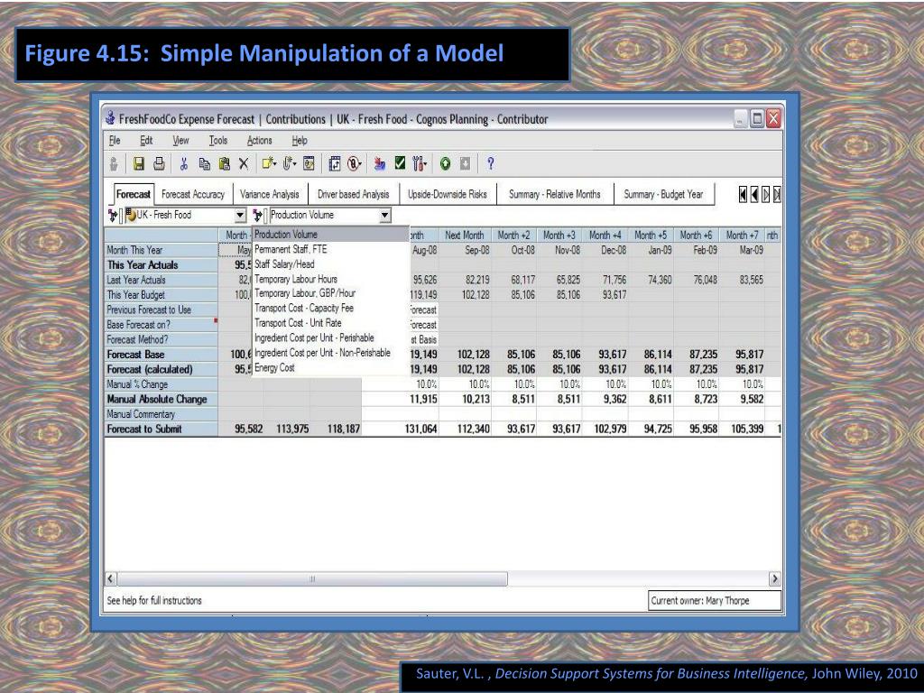Image resolution: width=924 pixels, height=693 pixels.
Task: Open the Driver based Analysis tab
Action: click(x=353, y=195)
